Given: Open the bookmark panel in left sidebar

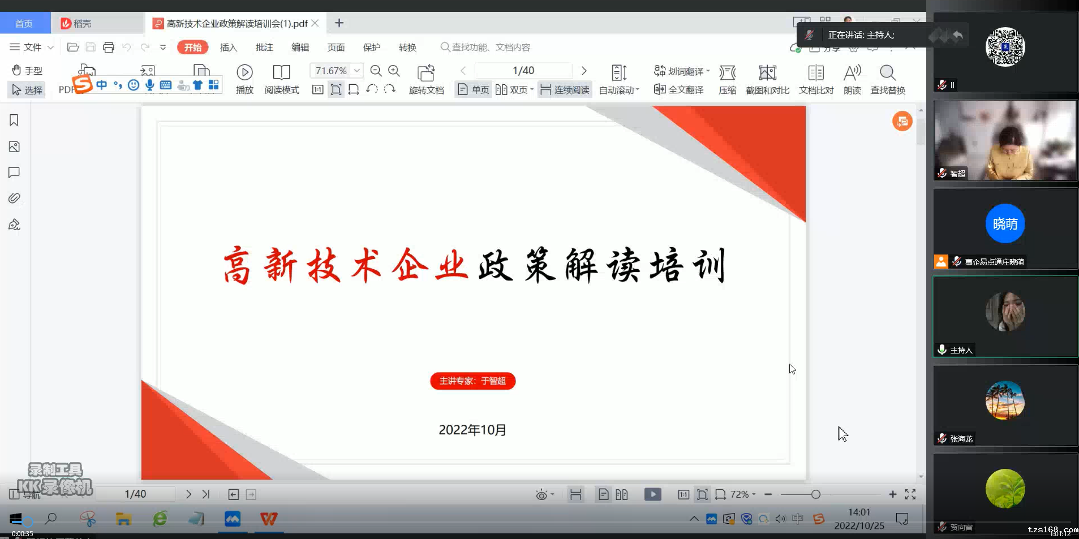Looking at the screenshot, I should point(14,120).
